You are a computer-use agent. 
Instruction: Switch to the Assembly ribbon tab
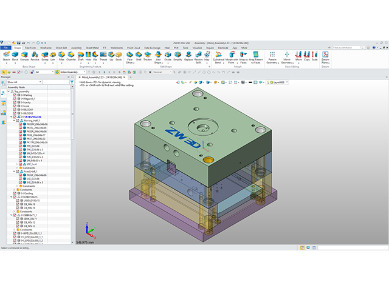77,48
